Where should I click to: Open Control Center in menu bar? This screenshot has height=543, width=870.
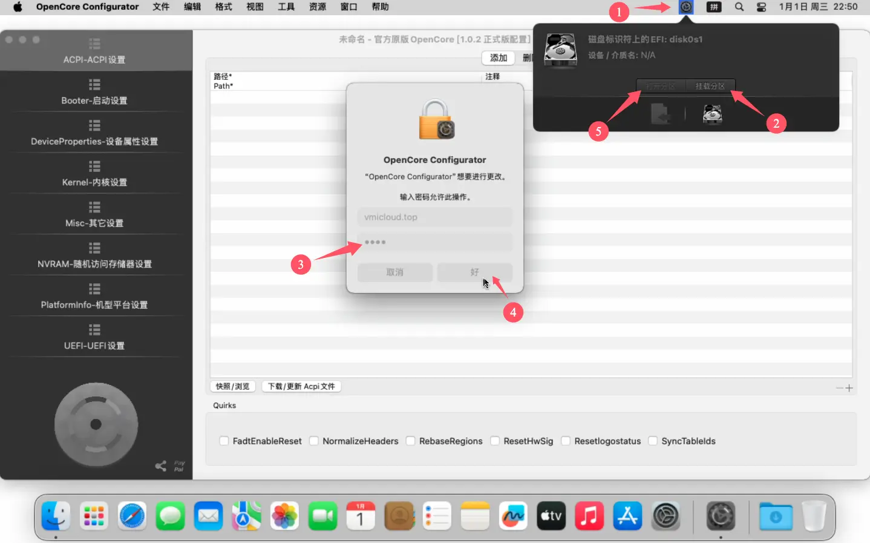[x=761, y=7]
